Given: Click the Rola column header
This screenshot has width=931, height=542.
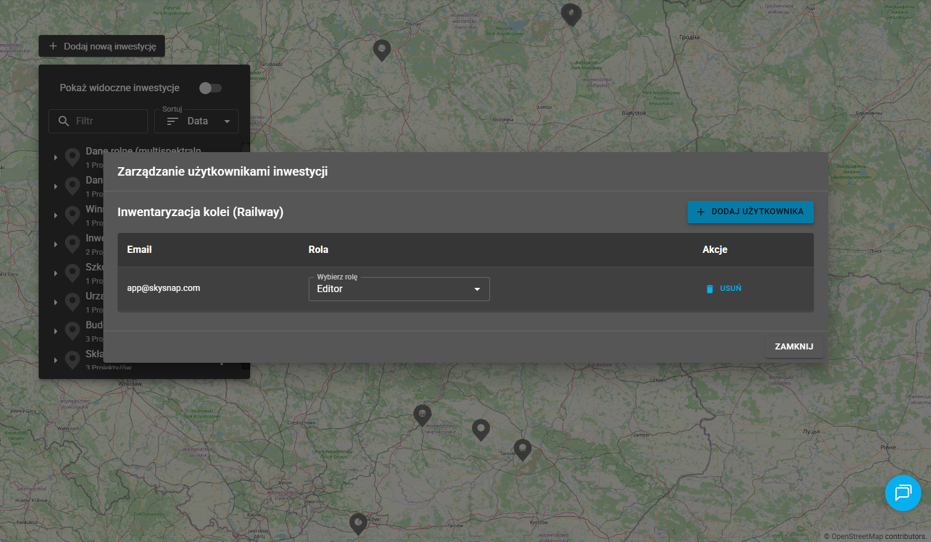Looking at the screenshot, I should click(x=318, y=249).
